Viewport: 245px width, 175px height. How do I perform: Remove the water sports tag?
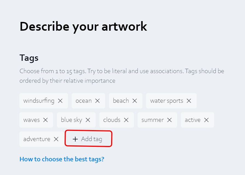(x=189, y=101)
